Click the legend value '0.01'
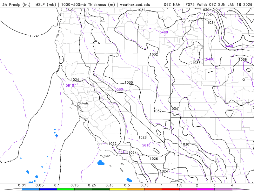This screenshot has height=191, width=254. click(x=22, y=185)
